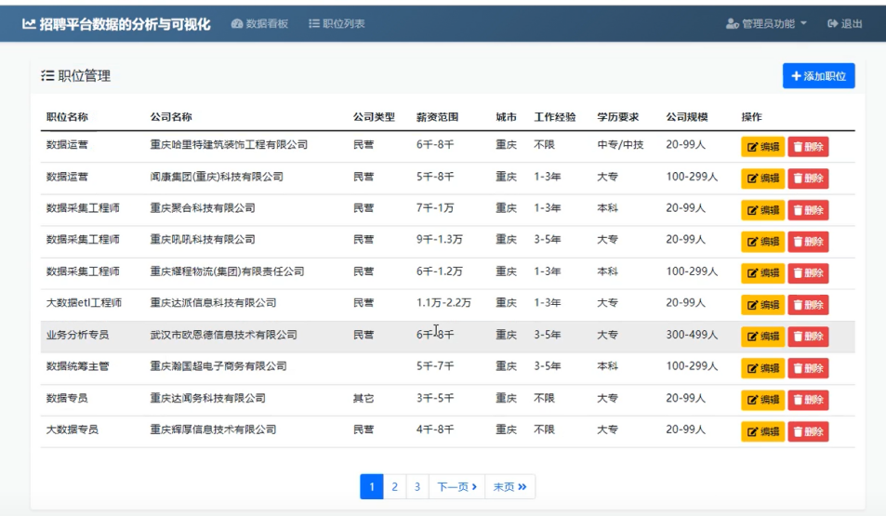Delete the 重庆哈里特建筑装饰工程有限公司 row
886x516 pixels.
coord(808,147)
